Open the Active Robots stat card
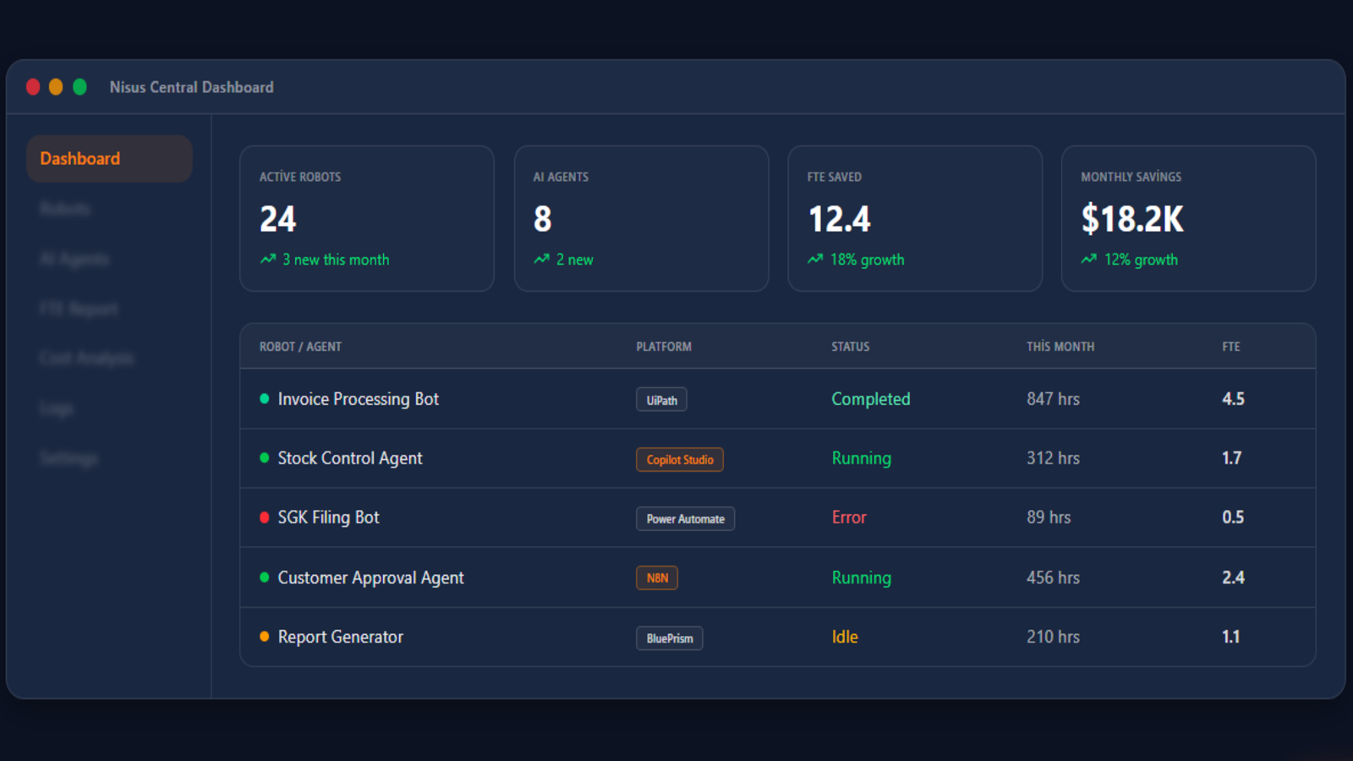Screen dimensions: 1353x761 click(367, 218)
